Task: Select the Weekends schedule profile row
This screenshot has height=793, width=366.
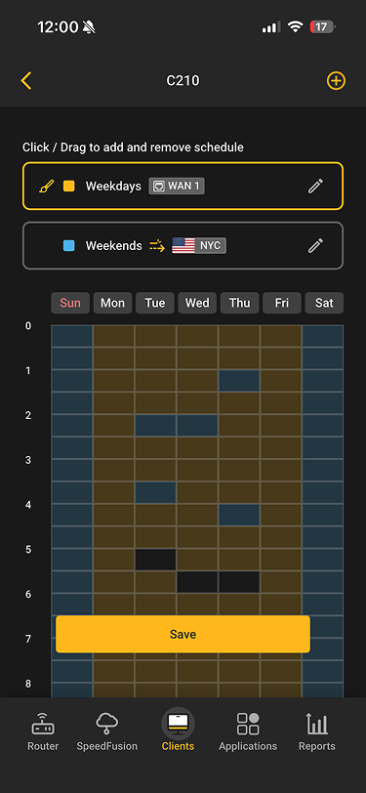Action: point(183,246)
